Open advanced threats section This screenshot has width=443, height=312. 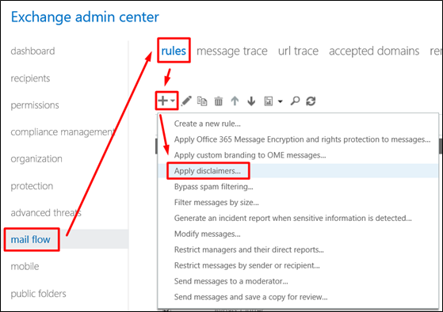pos(46,212)
